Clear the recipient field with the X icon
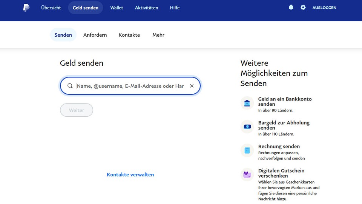The width and height of the screenshot is (362, 204). 192,86
